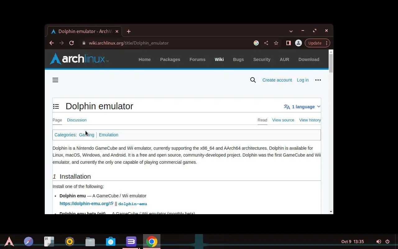This screenshot has width=398, height=249.
Task: Click the Categories link
Action: coord(65,135)
